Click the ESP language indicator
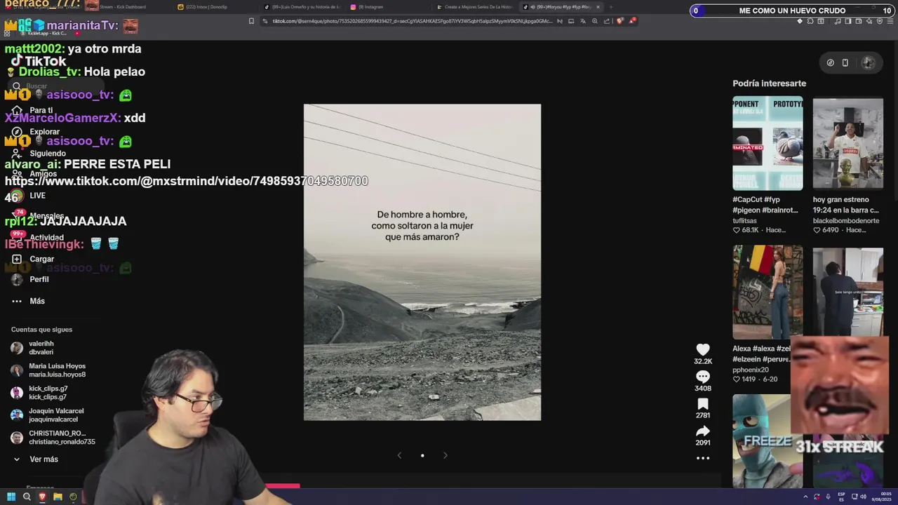 841,497
